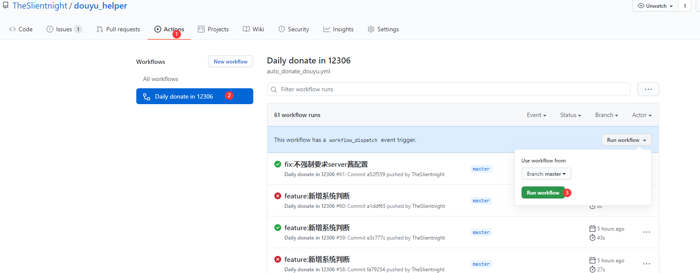The height and width of the screenshot is (273, 700).
Task: Click the workflow icon in Daily donate item
Action: pos(147,96)
